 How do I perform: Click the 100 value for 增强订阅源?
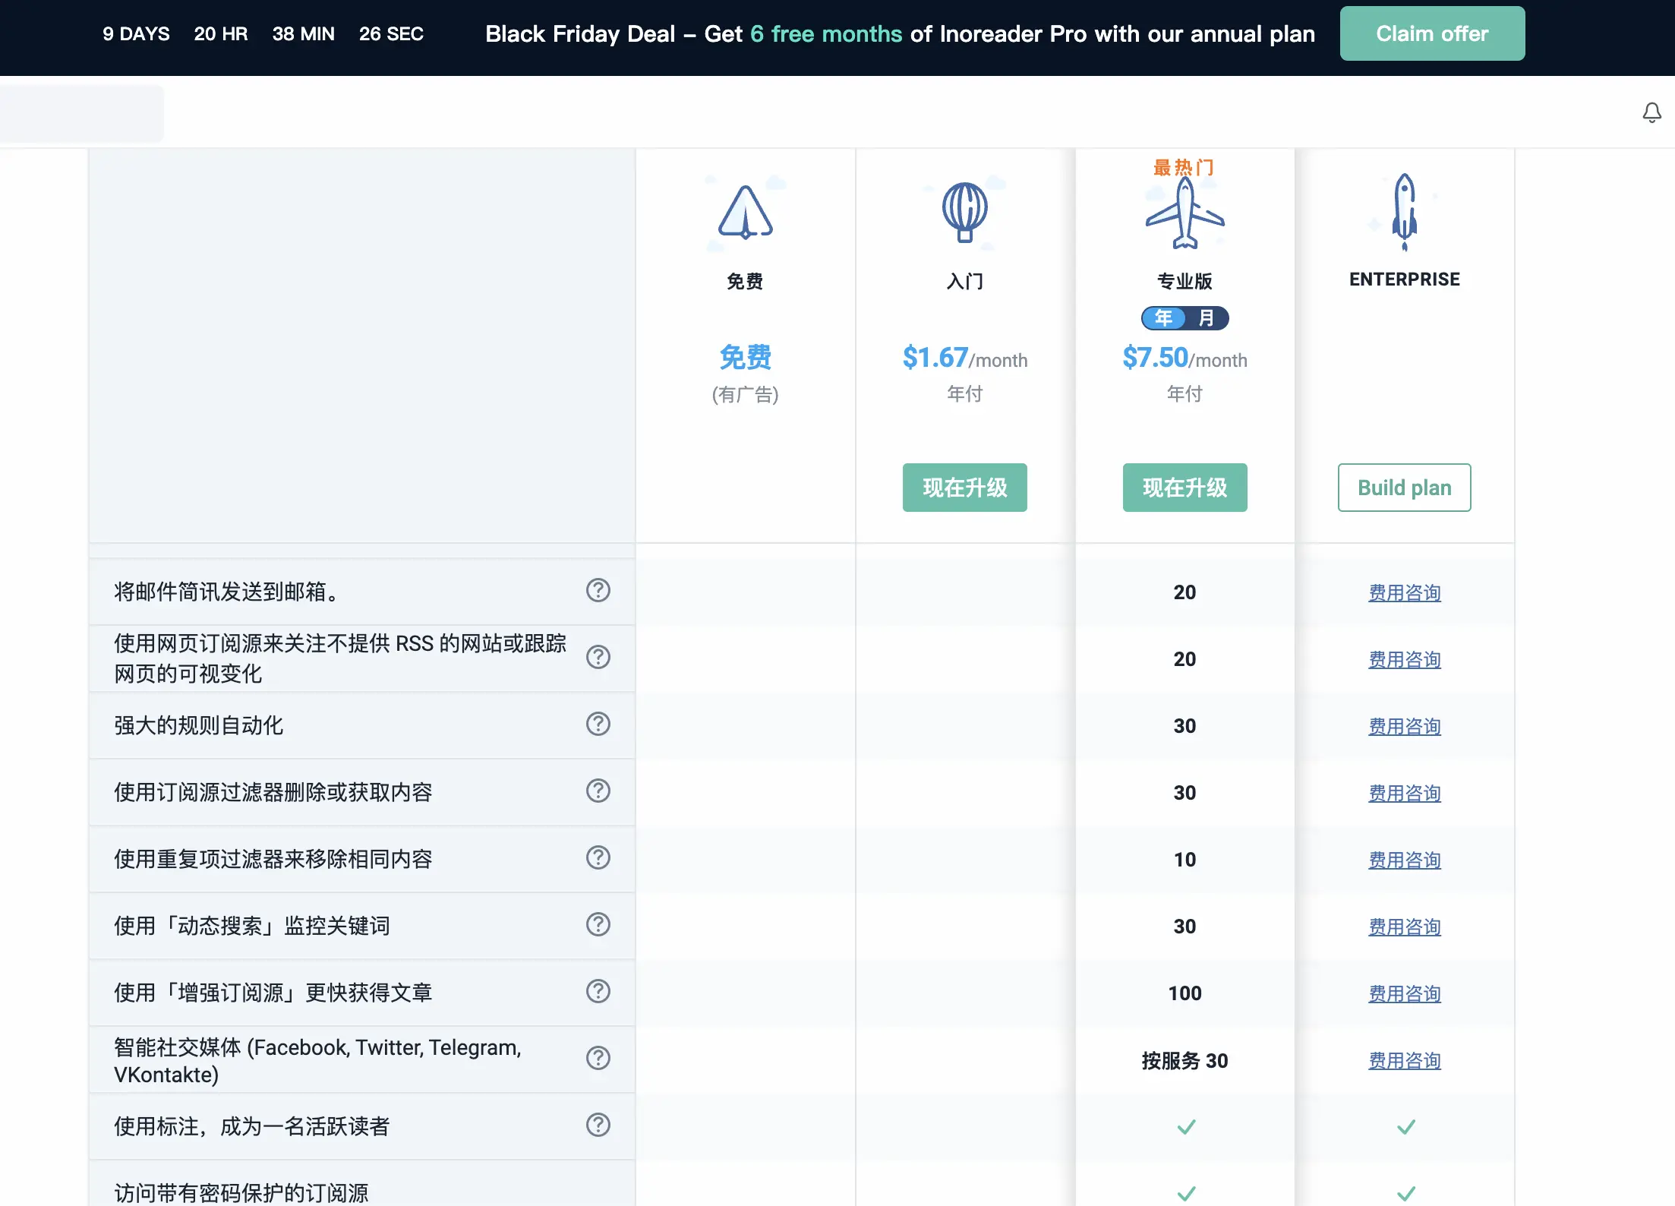pos(1184,993)
